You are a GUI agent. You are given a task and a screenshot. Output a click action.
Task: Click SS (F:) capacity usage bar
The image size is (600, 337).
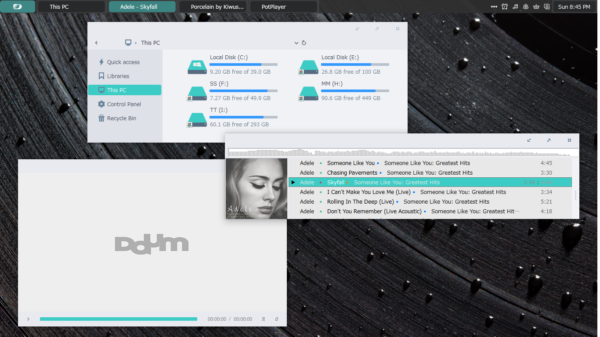[243, 91]
